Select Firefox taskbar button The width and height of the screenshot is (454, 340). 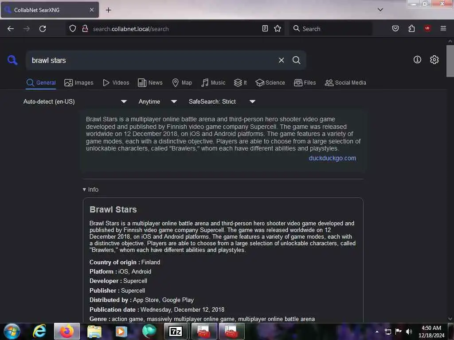coord(67,331)
